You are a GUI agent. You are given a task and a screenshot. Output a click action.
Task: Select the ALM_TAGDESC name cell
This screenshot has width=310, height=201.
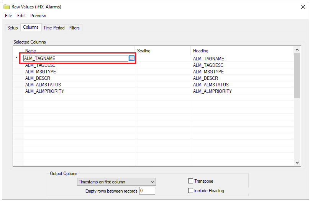79,65
